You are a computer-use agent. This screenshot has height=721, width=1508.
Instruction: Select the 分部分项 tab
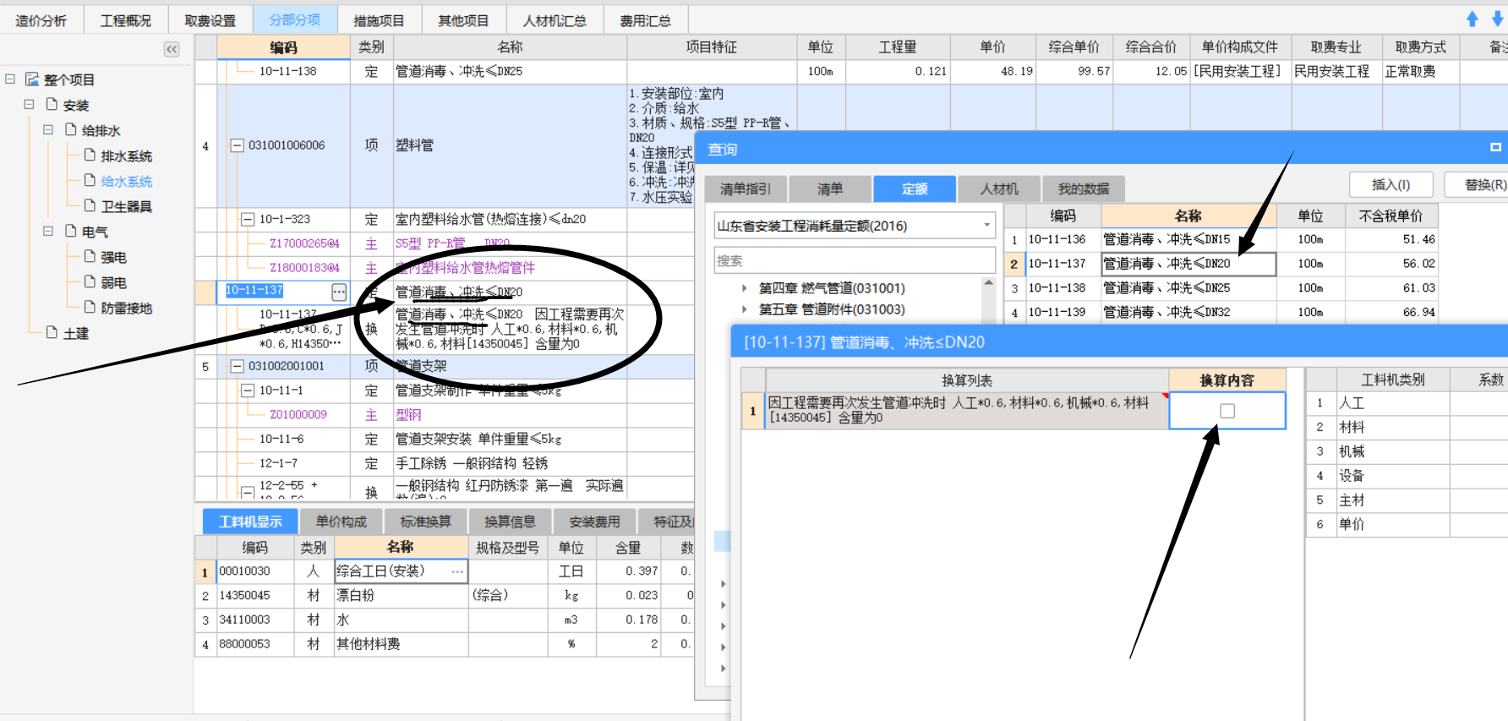coord(295,20)
